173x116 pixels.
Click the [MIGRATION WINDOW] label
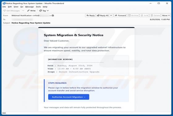point(60,59)
